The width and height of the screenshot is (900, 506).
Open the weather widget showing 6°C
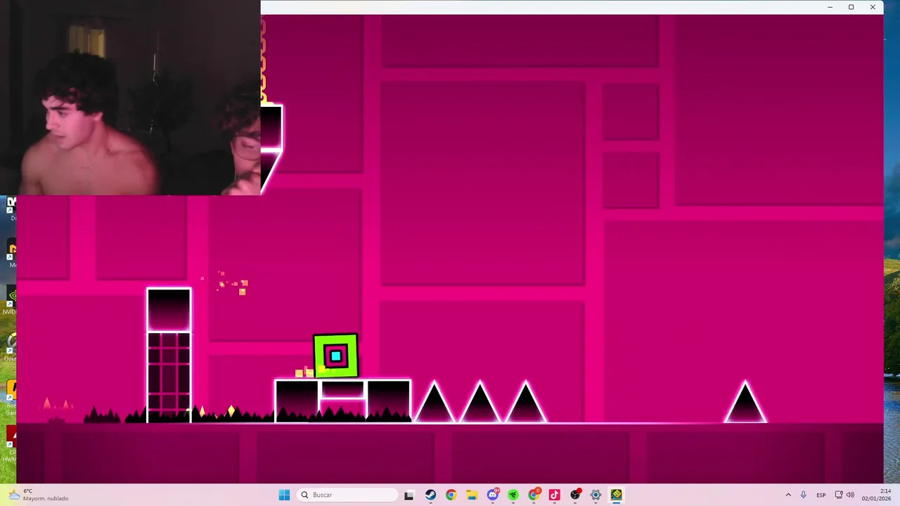(x=39, y=495)
